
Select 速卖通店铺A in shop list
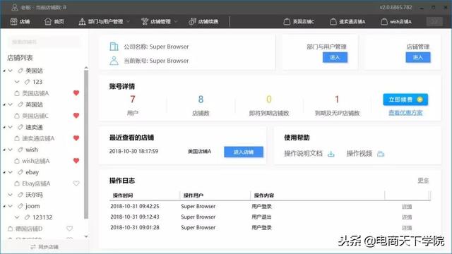coord(38,138)
